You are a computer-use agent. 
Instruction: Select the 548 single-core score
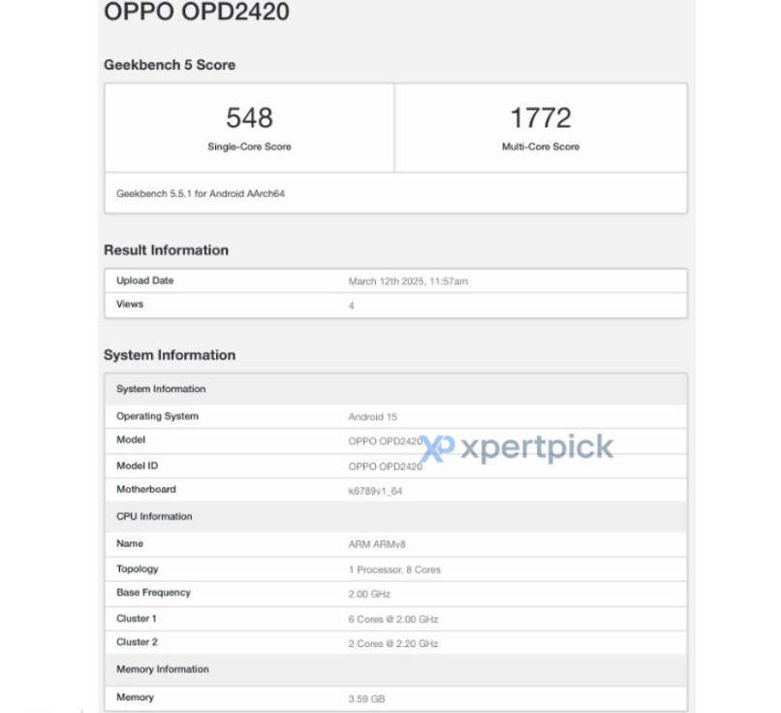click(x=249, y=118)
